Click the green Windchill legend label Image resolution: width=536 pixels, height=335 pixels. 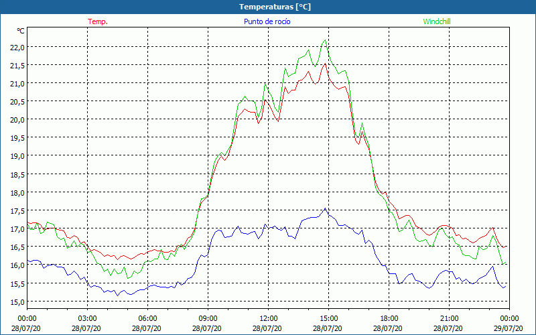coord(437,21)
